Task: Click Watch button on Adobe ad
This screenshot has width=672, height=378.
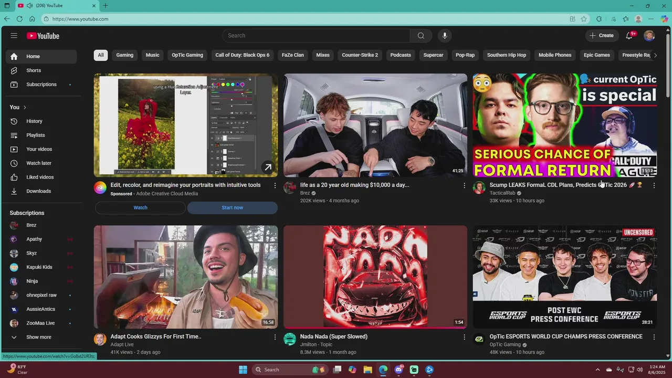Action: pyautogui.click(x=140, y=207)
